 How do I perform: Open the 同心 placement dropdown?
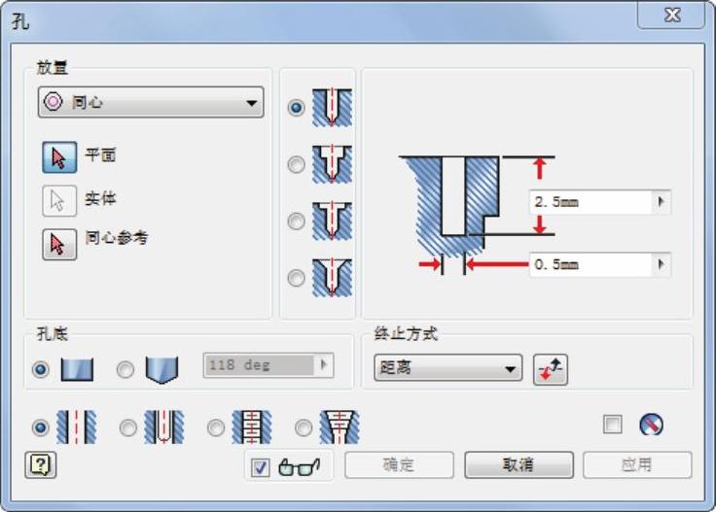(x=151, y=102)
